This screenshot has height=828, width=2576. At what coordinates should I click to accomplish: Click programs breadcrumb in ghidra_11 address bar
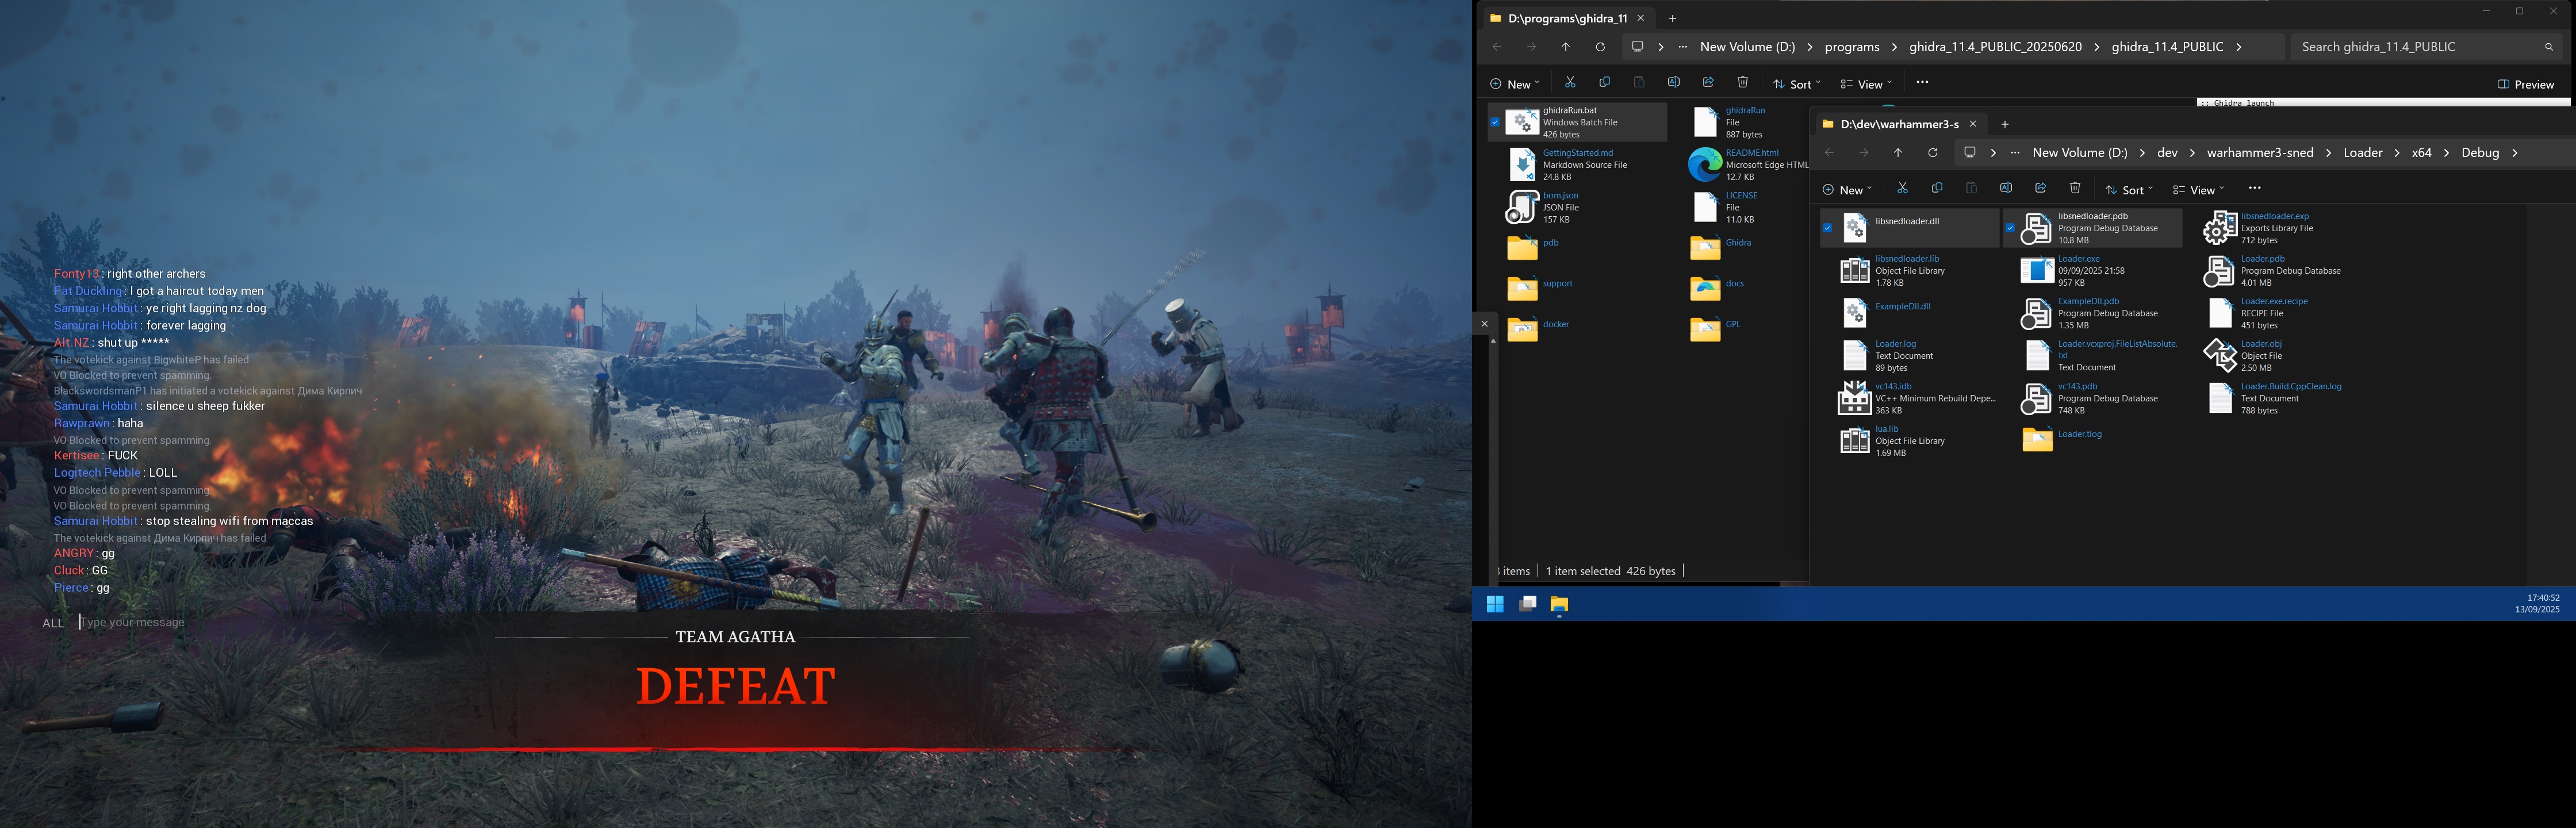click(1852, 47)
